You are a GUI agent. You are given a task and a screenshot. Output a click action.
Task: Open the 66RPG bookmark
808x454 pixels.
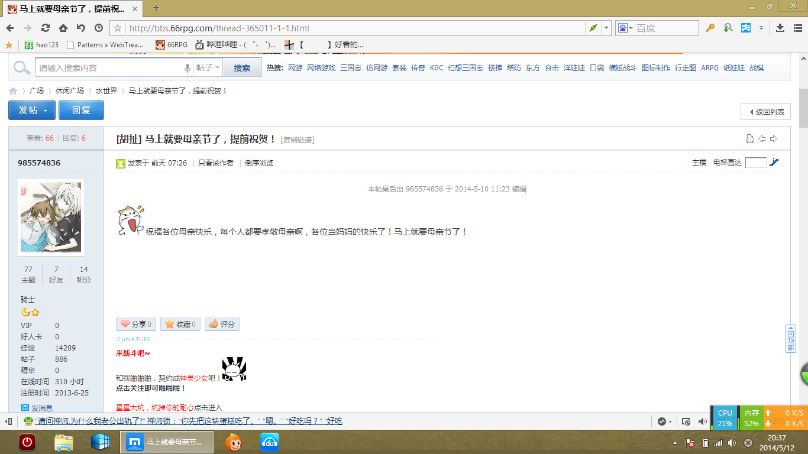click(x=172, y=44)
